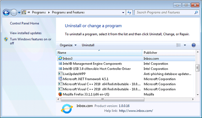Open the view options dropdown arrow

pos(185,45)
